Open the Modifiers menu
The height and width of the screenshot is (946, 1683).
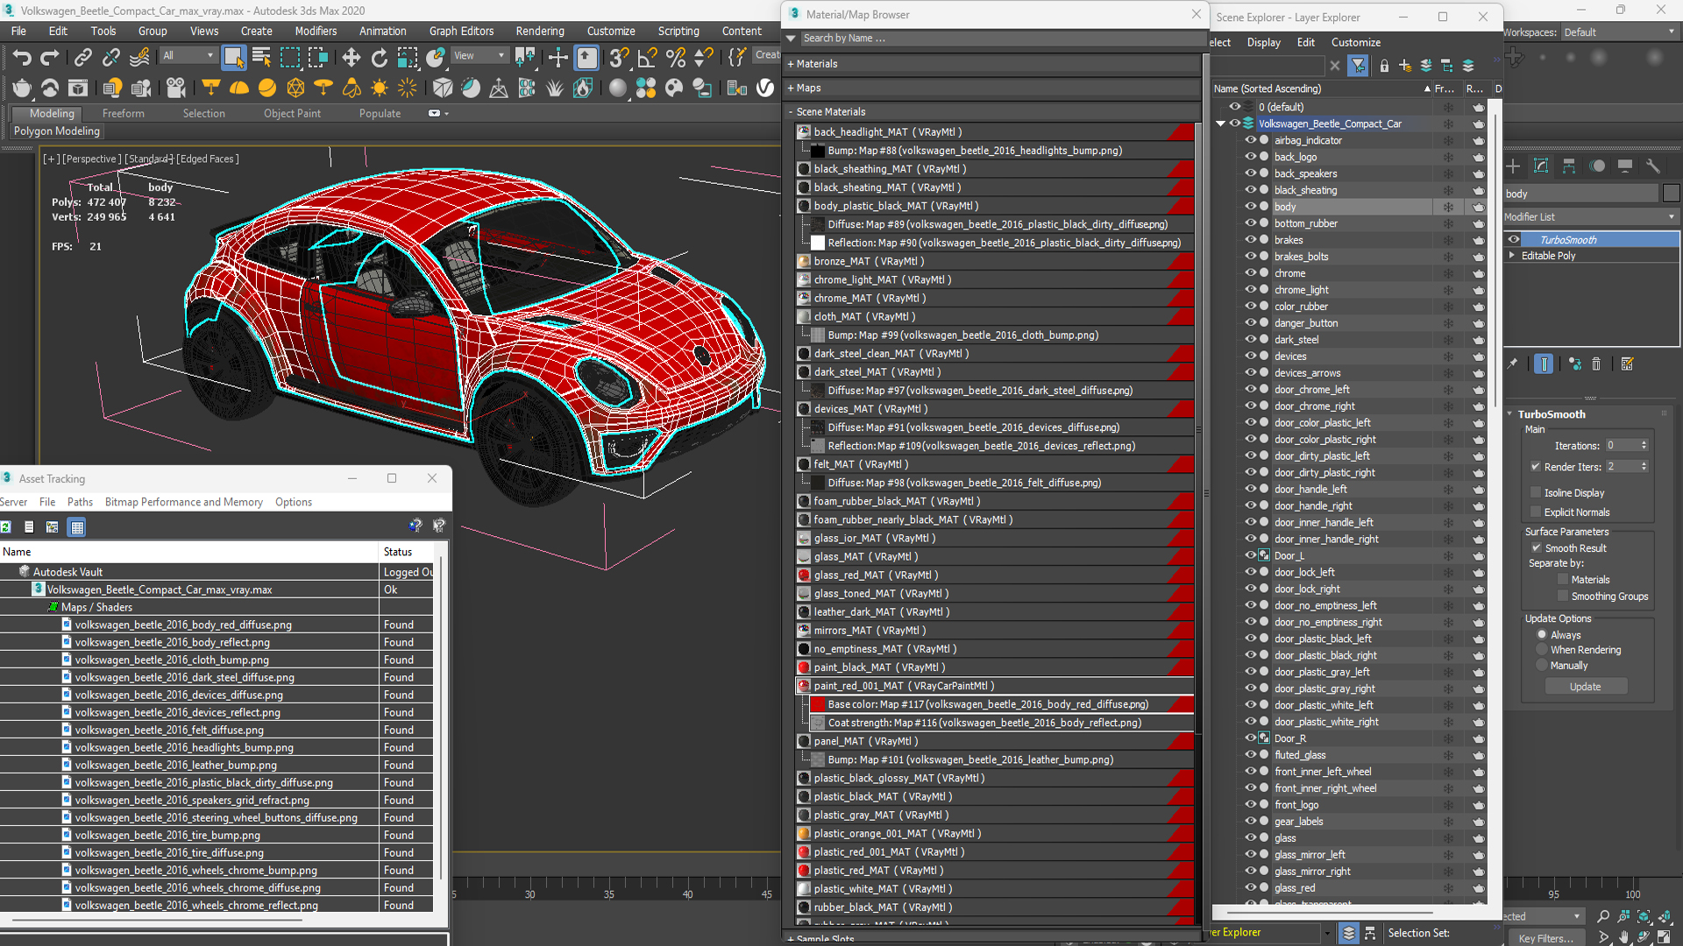pyautogui.click(x=316, y=31)
